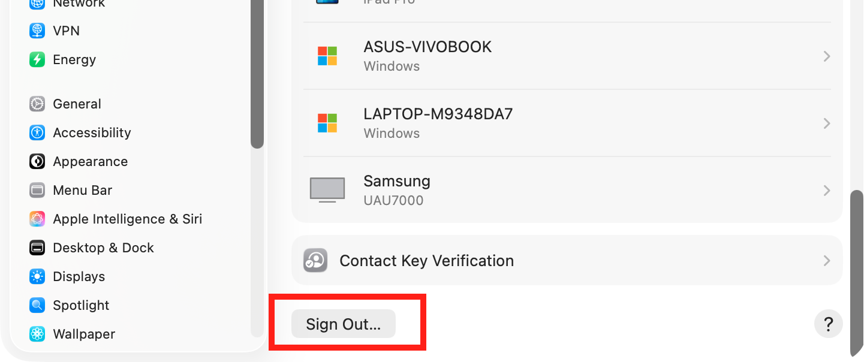The height and width of the screenshot is (362, 867).
Task: Expand Contact Key Verification with its chevron
Action: (x=827, y=261)
